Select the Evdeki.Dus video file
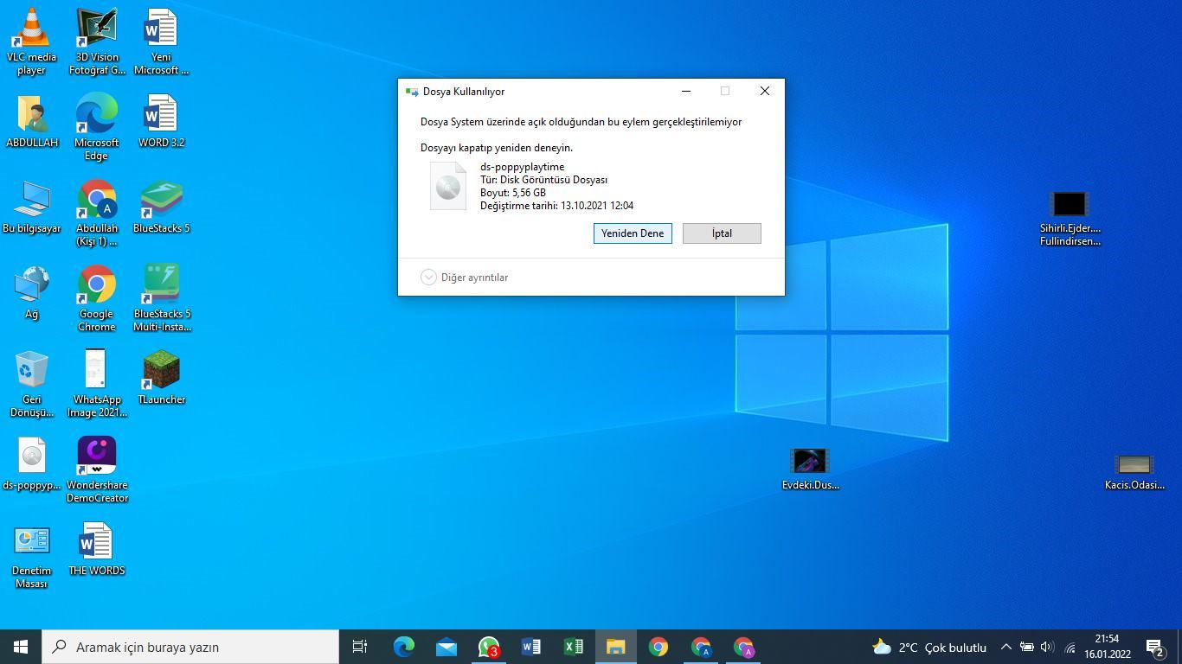1182x664 pixels. pyautogui.click(x=810, y=469)
